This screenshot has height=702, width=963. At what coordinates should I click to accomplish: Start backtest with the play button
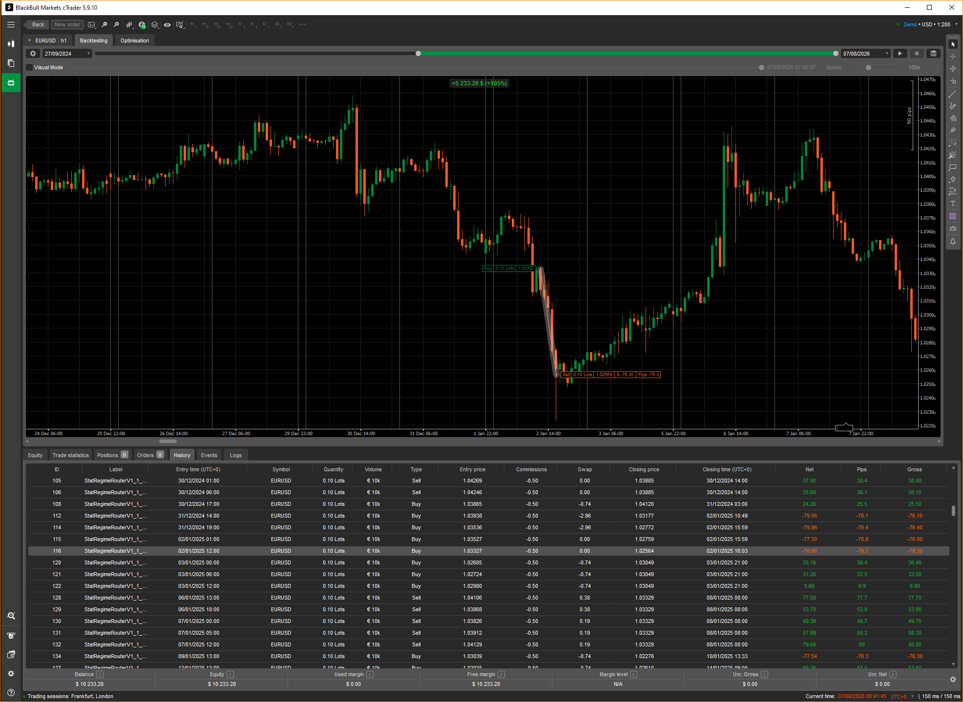click(x=900, y=54)
